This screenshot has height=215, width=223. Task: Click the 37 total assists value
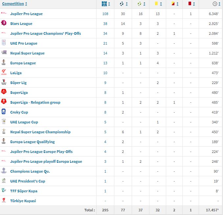pos(141,210)
